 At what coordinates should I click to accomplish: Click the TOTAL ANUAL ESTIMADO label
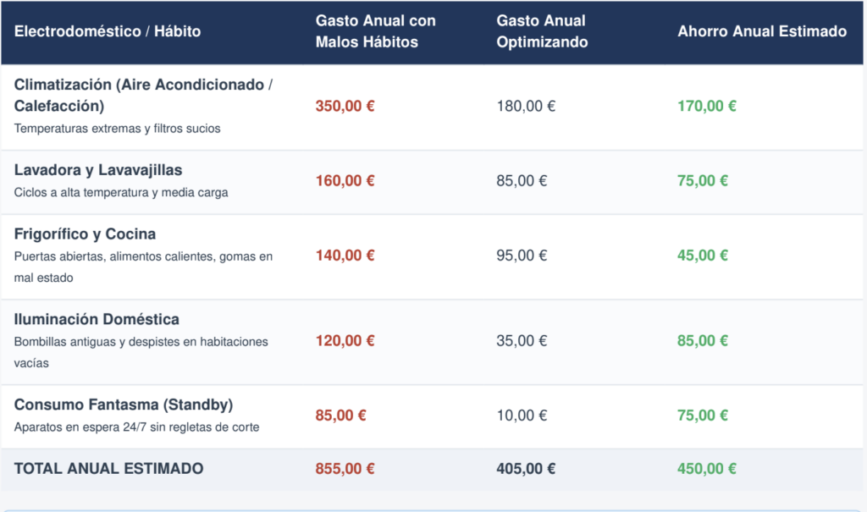tap(108, 468)
